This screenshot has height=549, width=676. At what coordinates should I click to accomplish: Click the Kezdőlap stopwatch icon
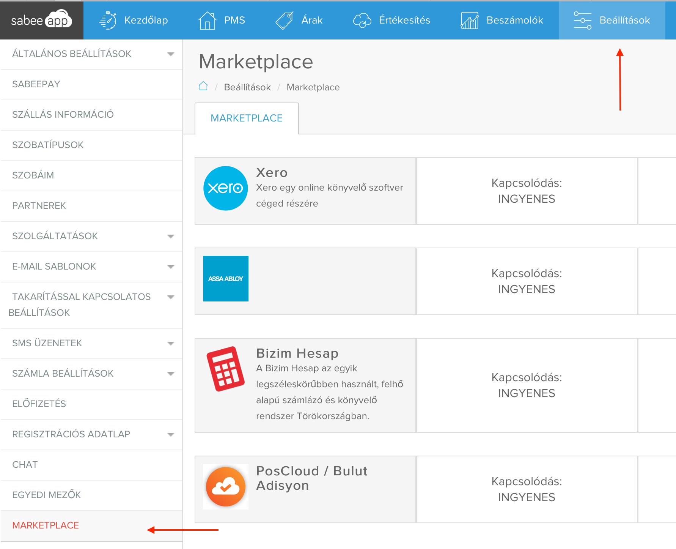[108, 20]
